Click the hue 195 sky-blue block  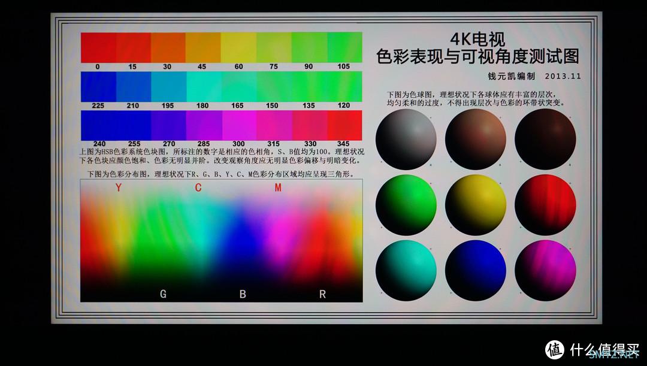168,87
